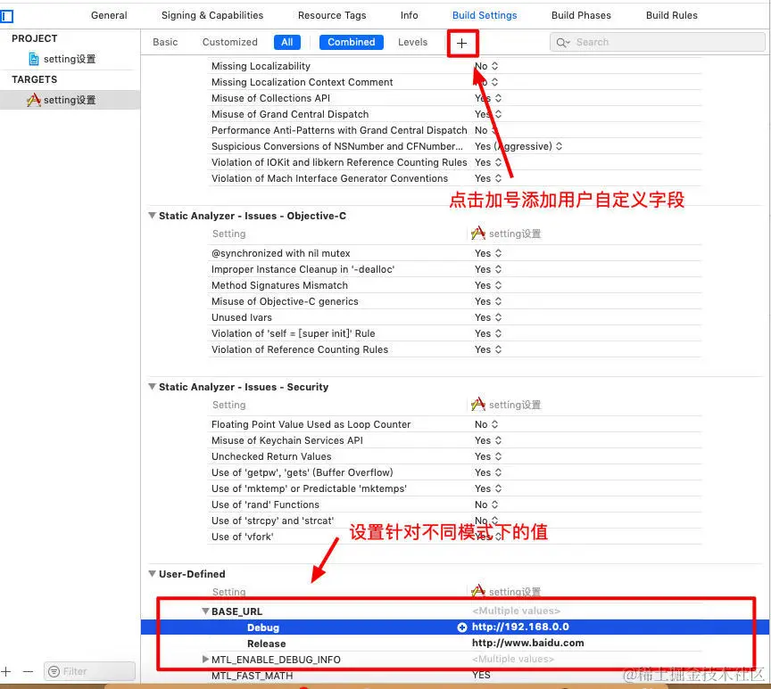This screenshot has width=771, height=689.
Task: Select the Build Settings tab
Action: (x=485, y=15)
